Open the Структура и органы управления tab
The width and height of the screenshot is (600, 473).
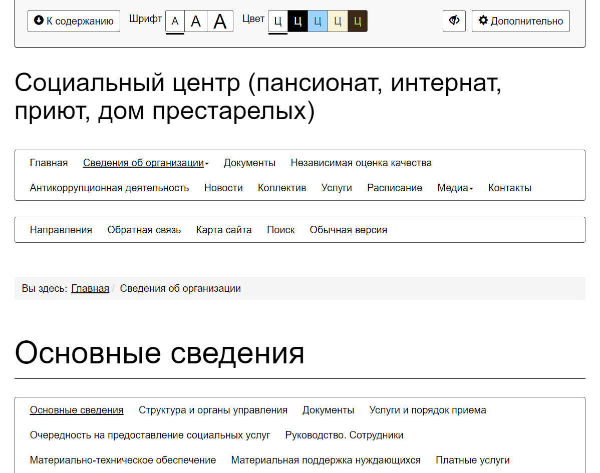213,410
